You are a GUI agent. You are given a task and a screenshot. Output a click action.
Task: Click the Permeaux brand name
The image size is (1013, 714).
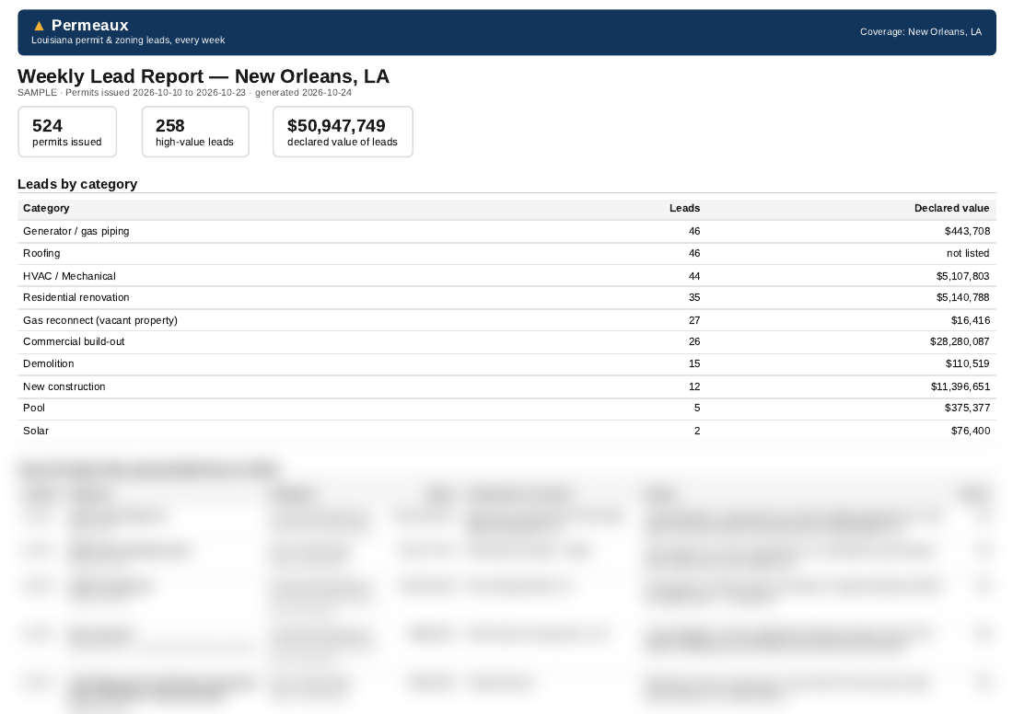[x=90, y=25]
